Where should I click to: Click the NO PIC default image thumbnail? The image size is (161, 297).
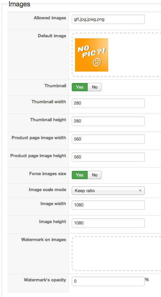tap(92, 55)
